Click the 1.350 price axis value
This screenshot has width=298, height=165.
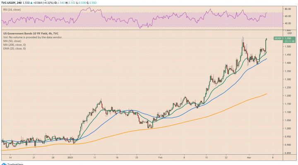click(x=288, y=71)
